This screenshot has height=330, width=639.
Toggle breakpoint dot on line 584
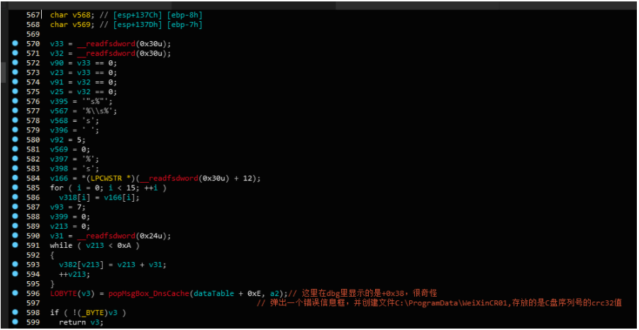(15, 178)
